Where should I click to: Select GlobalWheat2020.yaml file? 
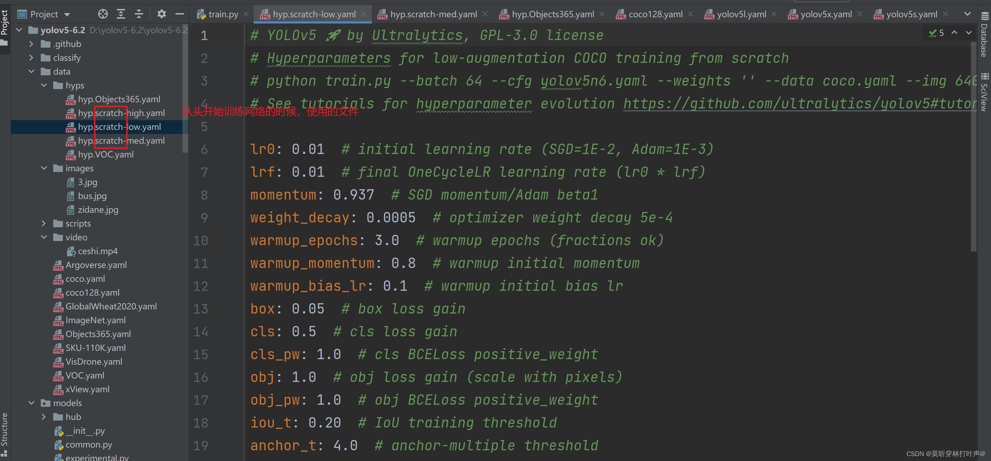coord(111,306)
